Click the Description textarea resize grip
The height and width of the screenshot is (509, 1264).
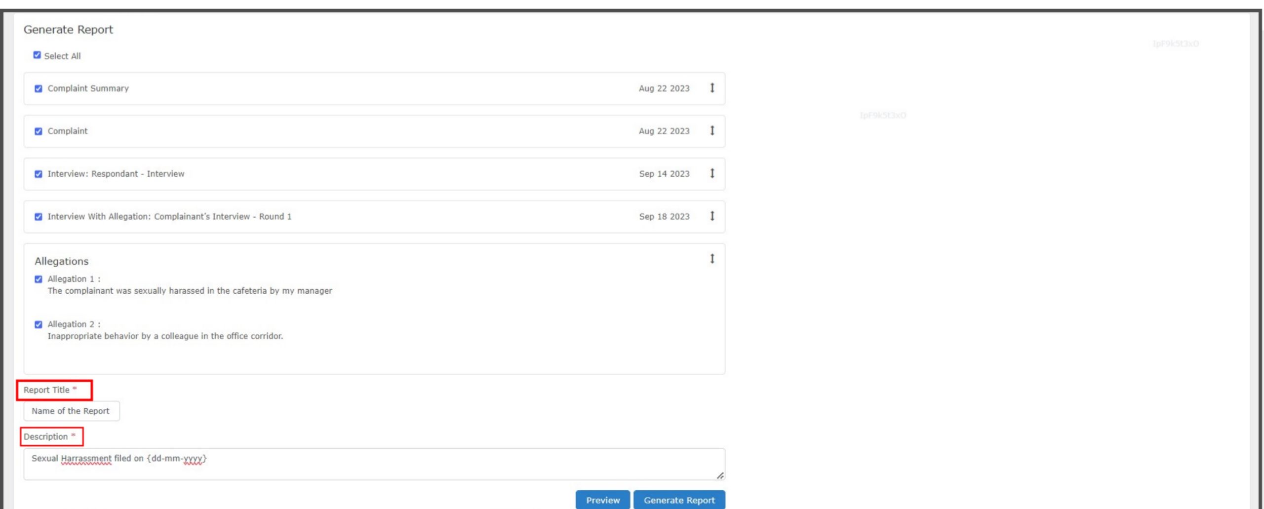720,475
